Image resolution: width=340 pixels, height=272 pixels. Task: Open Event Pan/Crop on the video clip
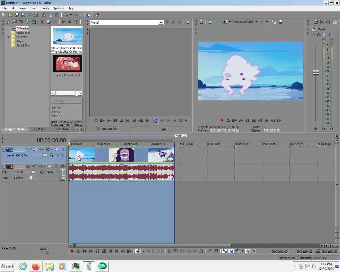(166, 159)
